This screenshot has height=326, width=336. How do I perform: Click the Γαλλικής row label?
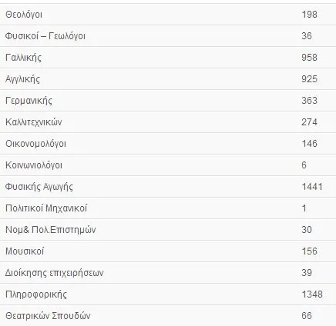pos(23,58)
